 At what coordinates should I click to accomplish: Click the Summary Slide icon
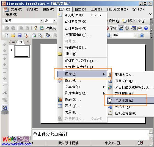coord(5,100)
